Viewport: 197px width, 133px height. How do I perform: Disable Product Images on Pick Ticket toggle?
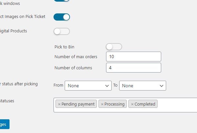coord(62,17)
